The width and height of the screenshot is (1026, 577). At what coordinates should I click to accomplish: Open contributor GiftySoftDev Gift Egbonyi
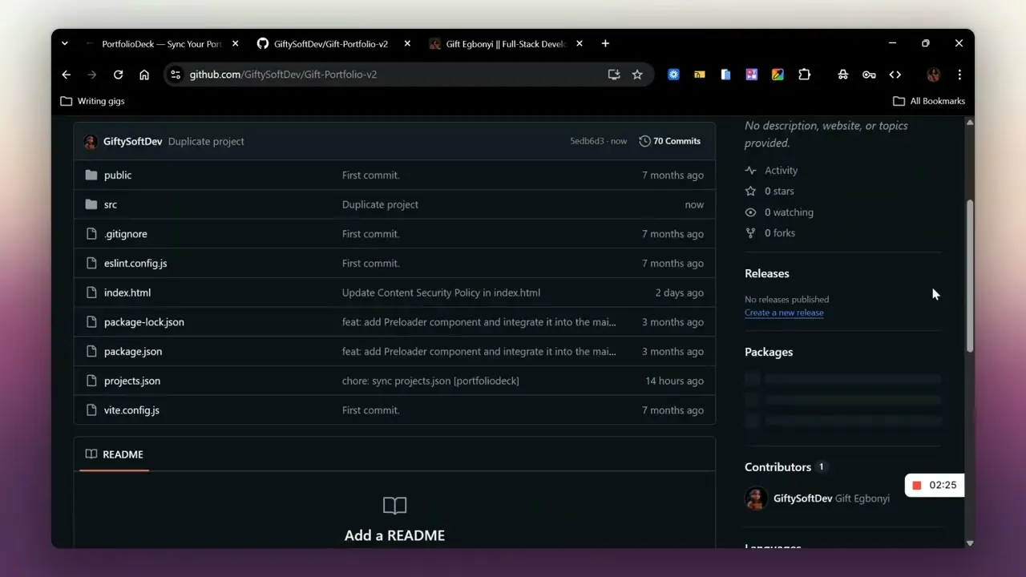coord(818,498)
